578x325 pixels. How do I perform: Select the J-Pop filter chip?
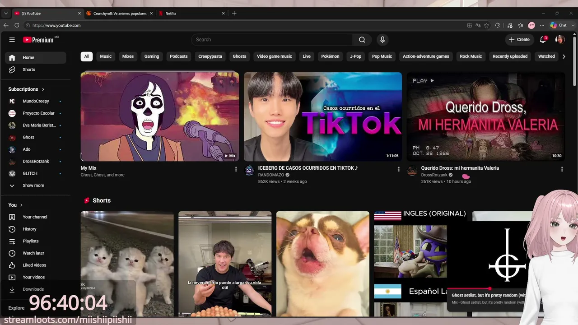coord(356,56)
